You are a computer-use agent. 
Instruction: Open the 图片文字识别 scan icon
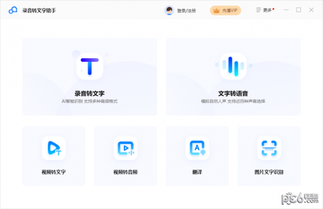coord(269,148)
